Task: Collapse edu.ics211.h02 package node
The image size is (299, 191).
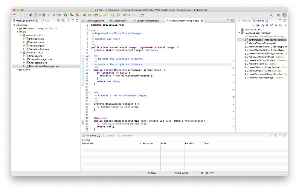Action: 21,52
